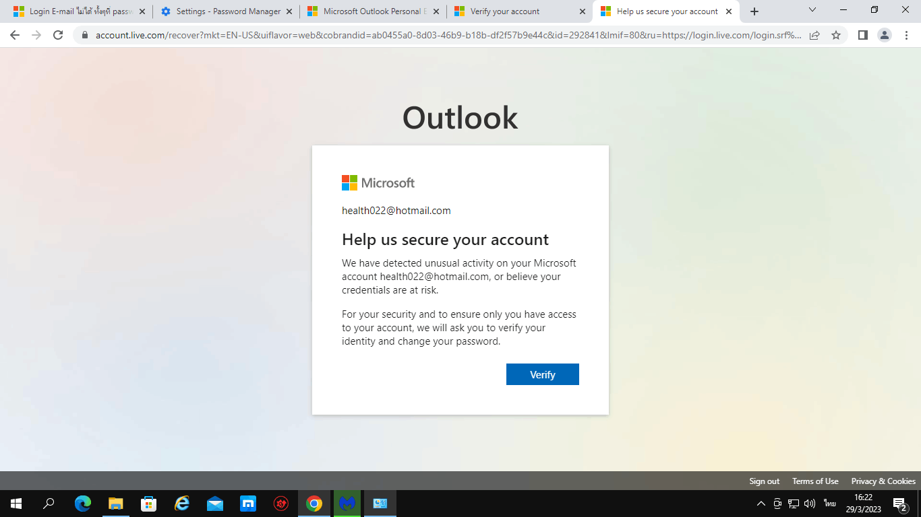Show hidden system tray icons
The width and height of the screenshot is (921, 517).
pyautogui.click(x=761, y=504)
